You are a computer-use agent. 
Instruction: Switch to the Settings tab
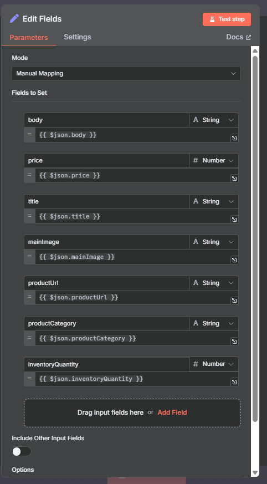tap(78, 37)
